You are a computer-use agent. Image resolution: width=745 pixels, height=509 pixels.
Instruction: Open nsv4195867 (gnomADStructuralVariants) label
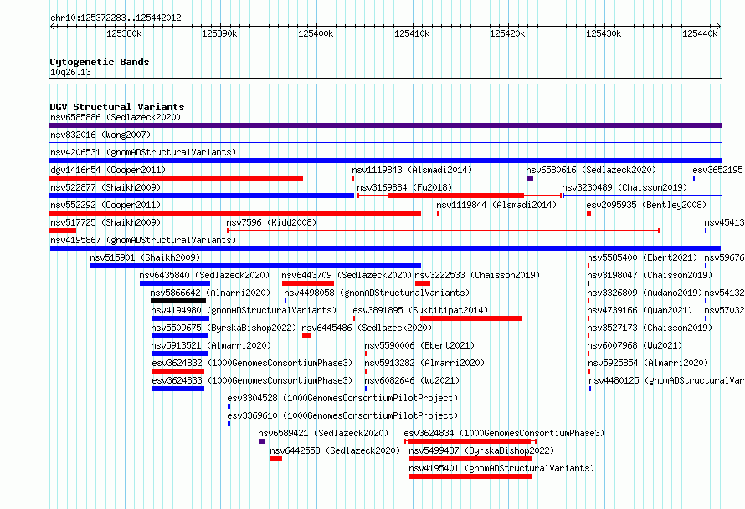[143, 240]
